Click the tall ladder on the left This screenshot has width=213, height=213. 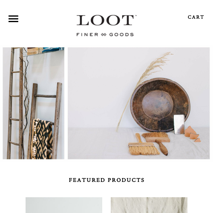pos(15,103)
